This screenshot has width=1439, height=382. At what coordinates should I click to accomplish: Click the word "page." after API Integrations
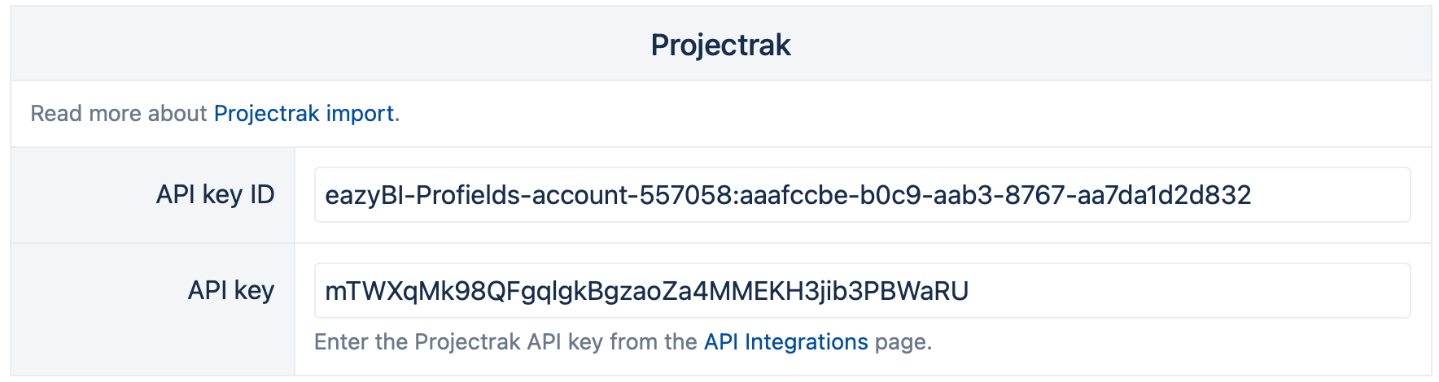click(903, 342)
